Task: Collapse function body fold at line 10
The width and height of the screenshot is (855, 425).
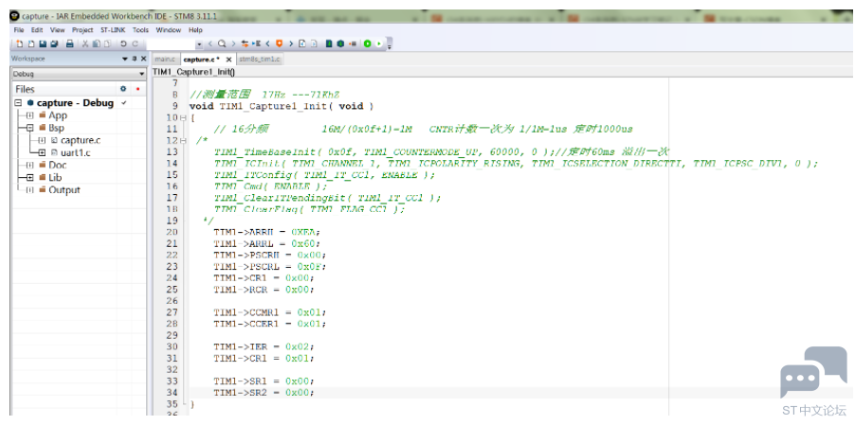Action: pyautogui.click(x=183, y=117)
